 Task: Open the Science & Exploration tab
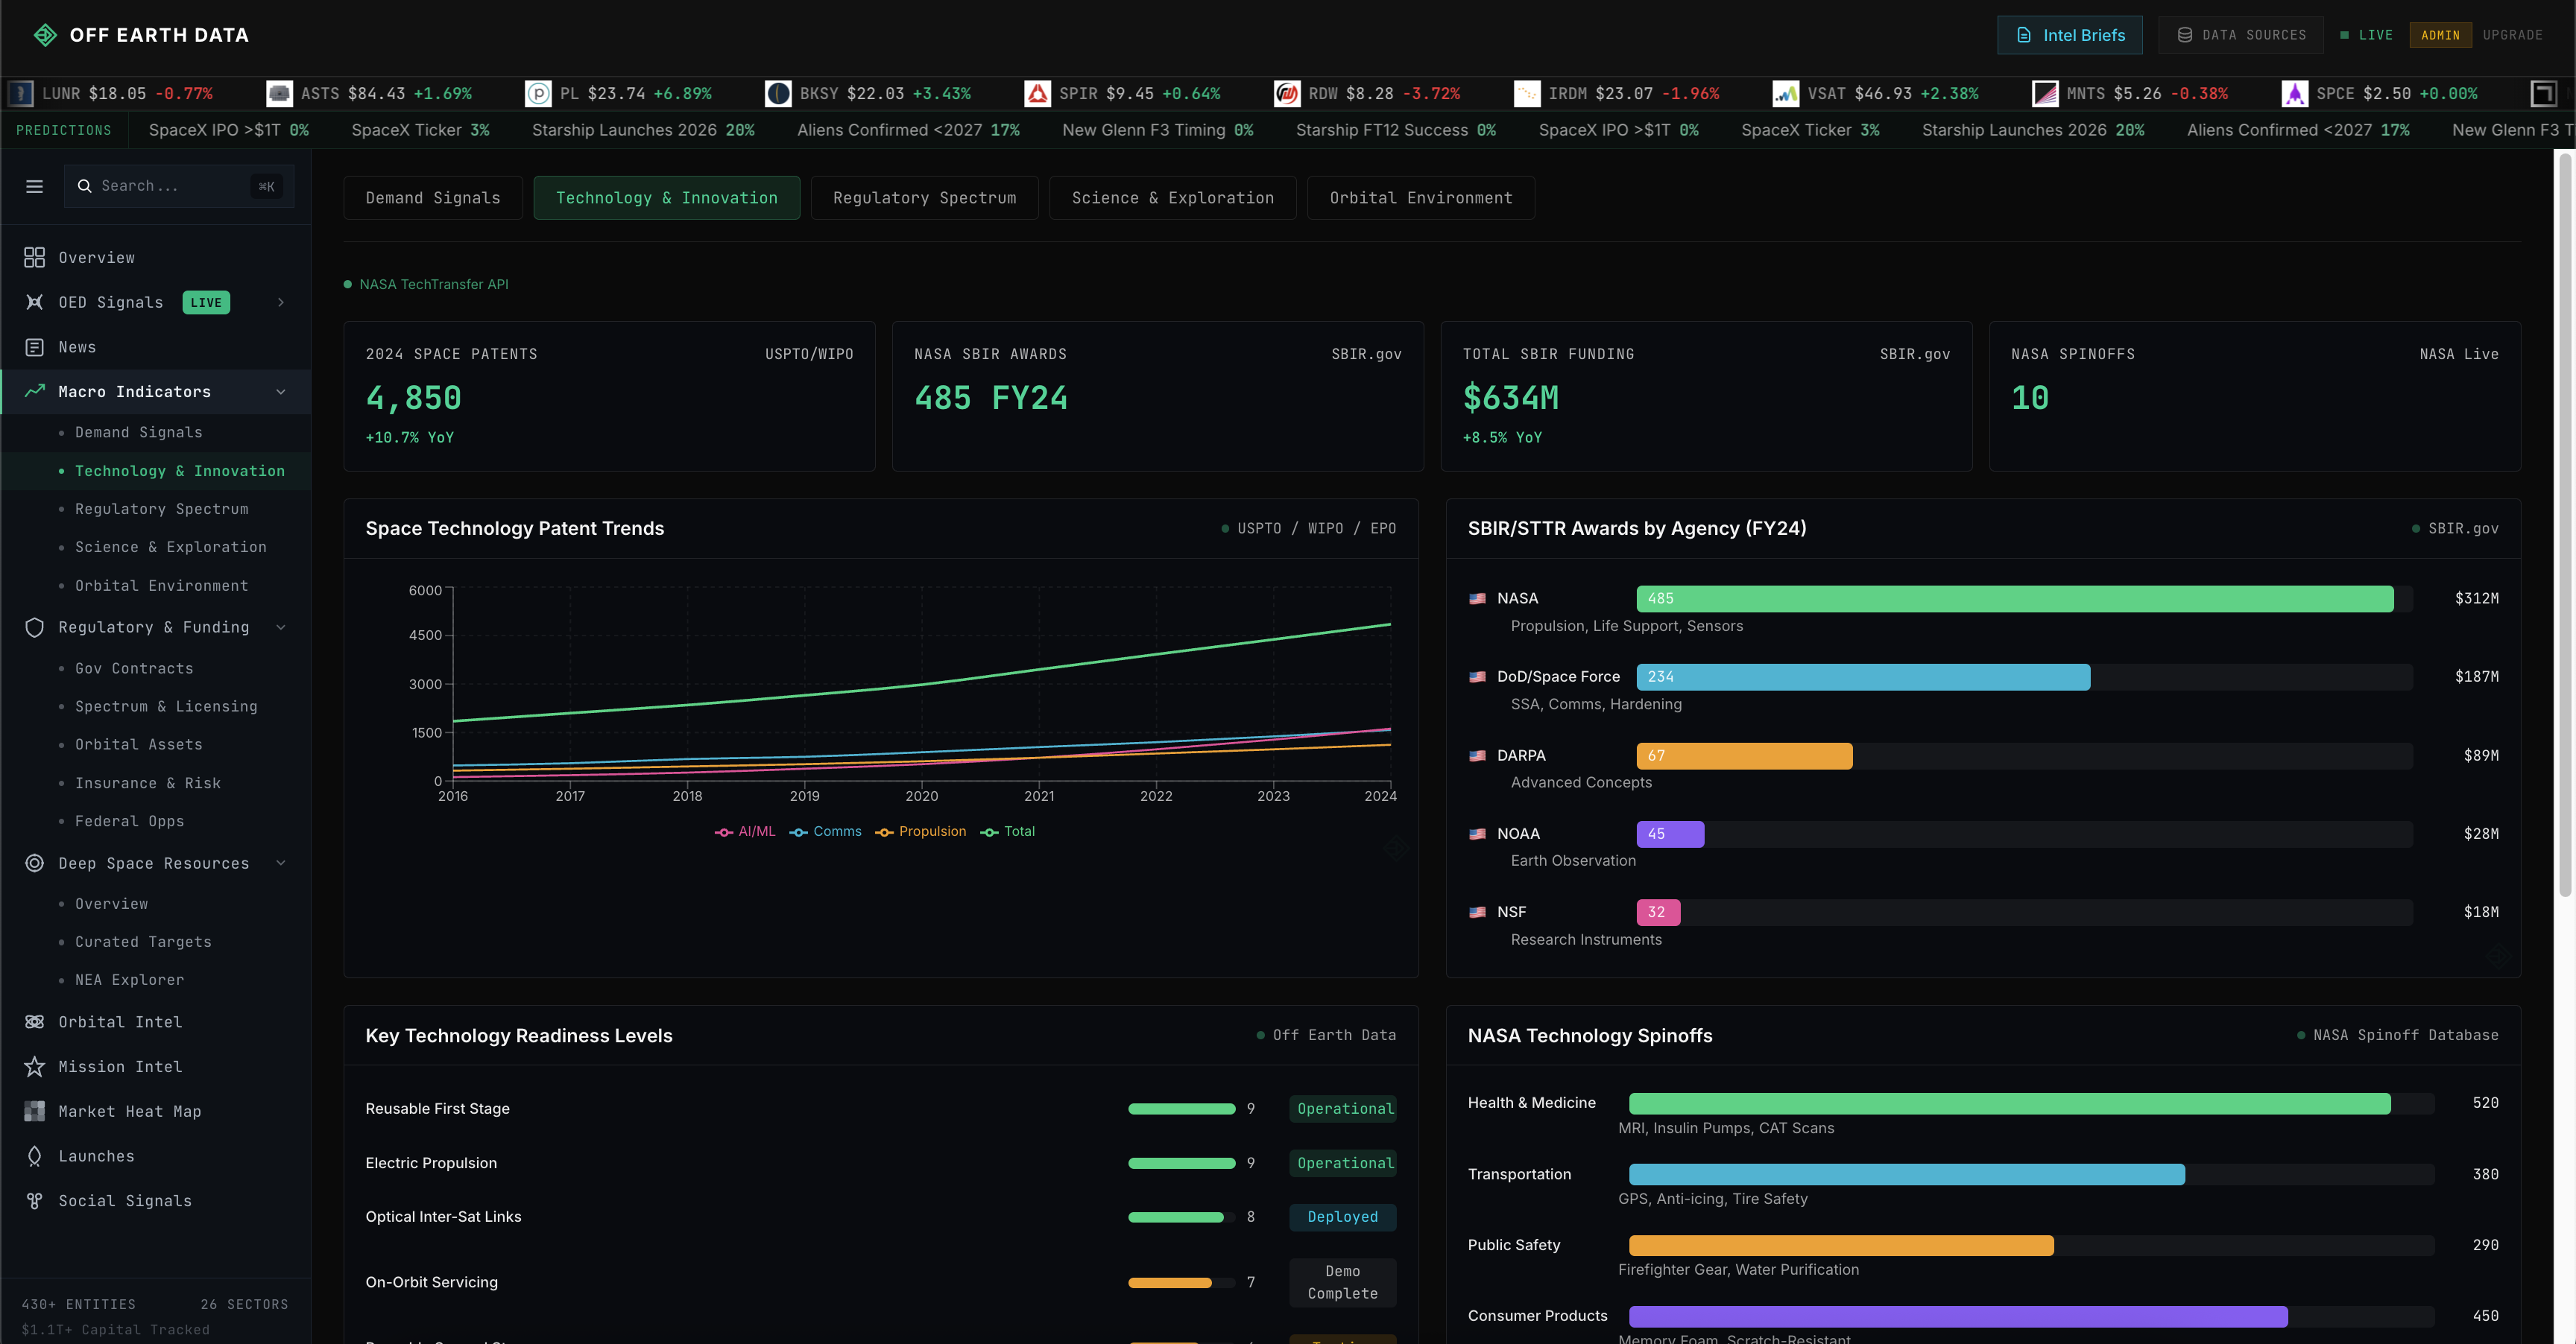pyautogui.click(x=1172, y=197)
